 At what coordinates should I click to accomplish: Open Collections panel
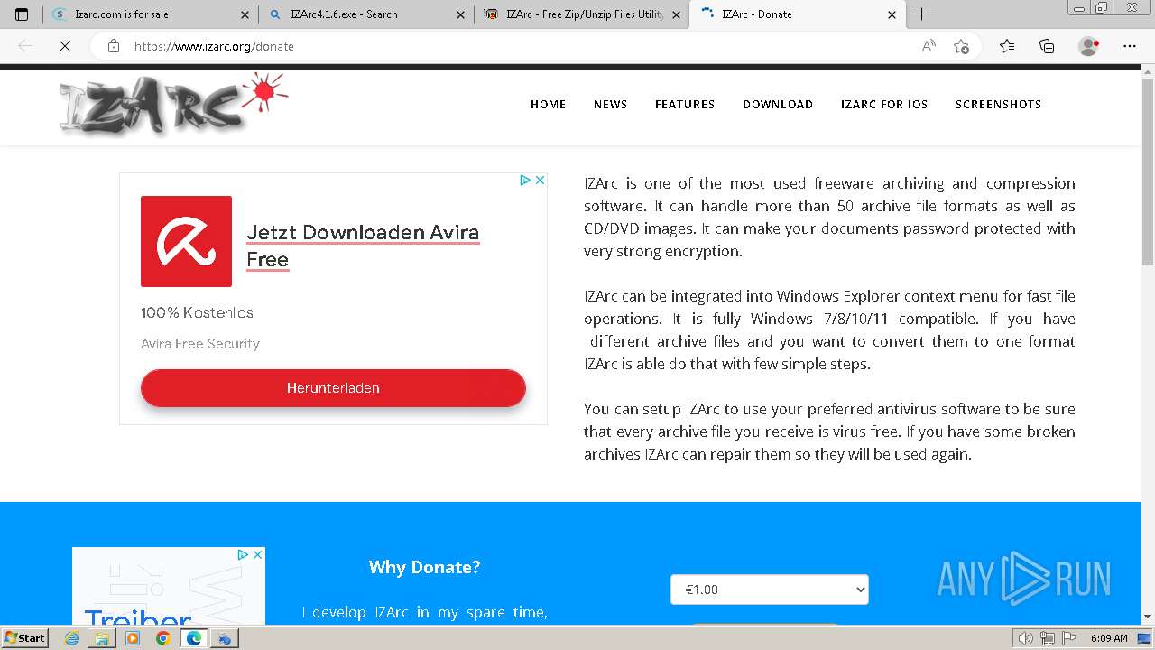(x=1047, y=46)
